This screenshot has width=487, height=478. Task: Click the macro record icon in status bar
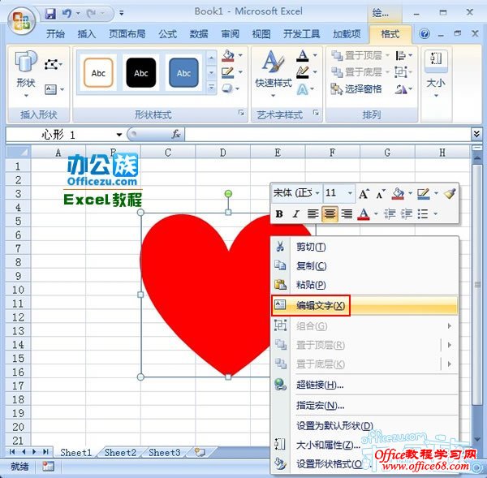pyautogui.click(x=48, y=466)
